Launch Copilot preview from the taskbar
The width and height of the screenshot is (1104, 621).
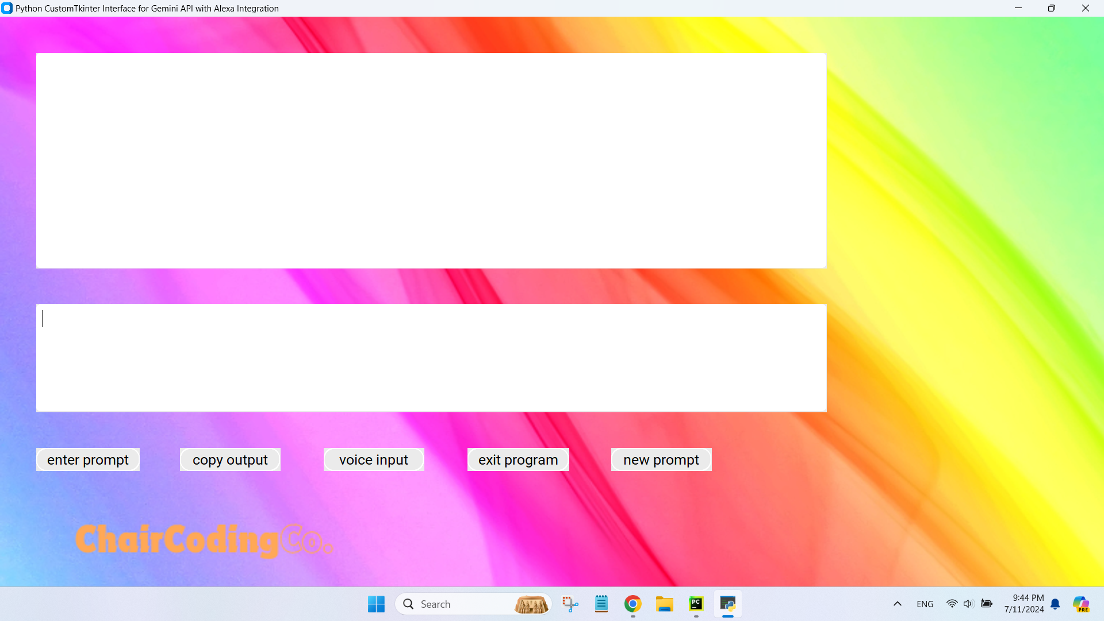(x=1081, y=604)
